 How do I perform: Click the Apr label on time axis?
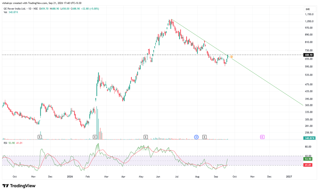coord(123,176)
